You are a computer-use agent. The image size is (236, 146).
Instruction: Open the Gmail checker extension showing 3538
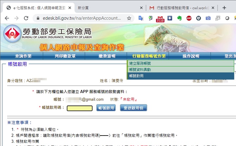(160, 19)
